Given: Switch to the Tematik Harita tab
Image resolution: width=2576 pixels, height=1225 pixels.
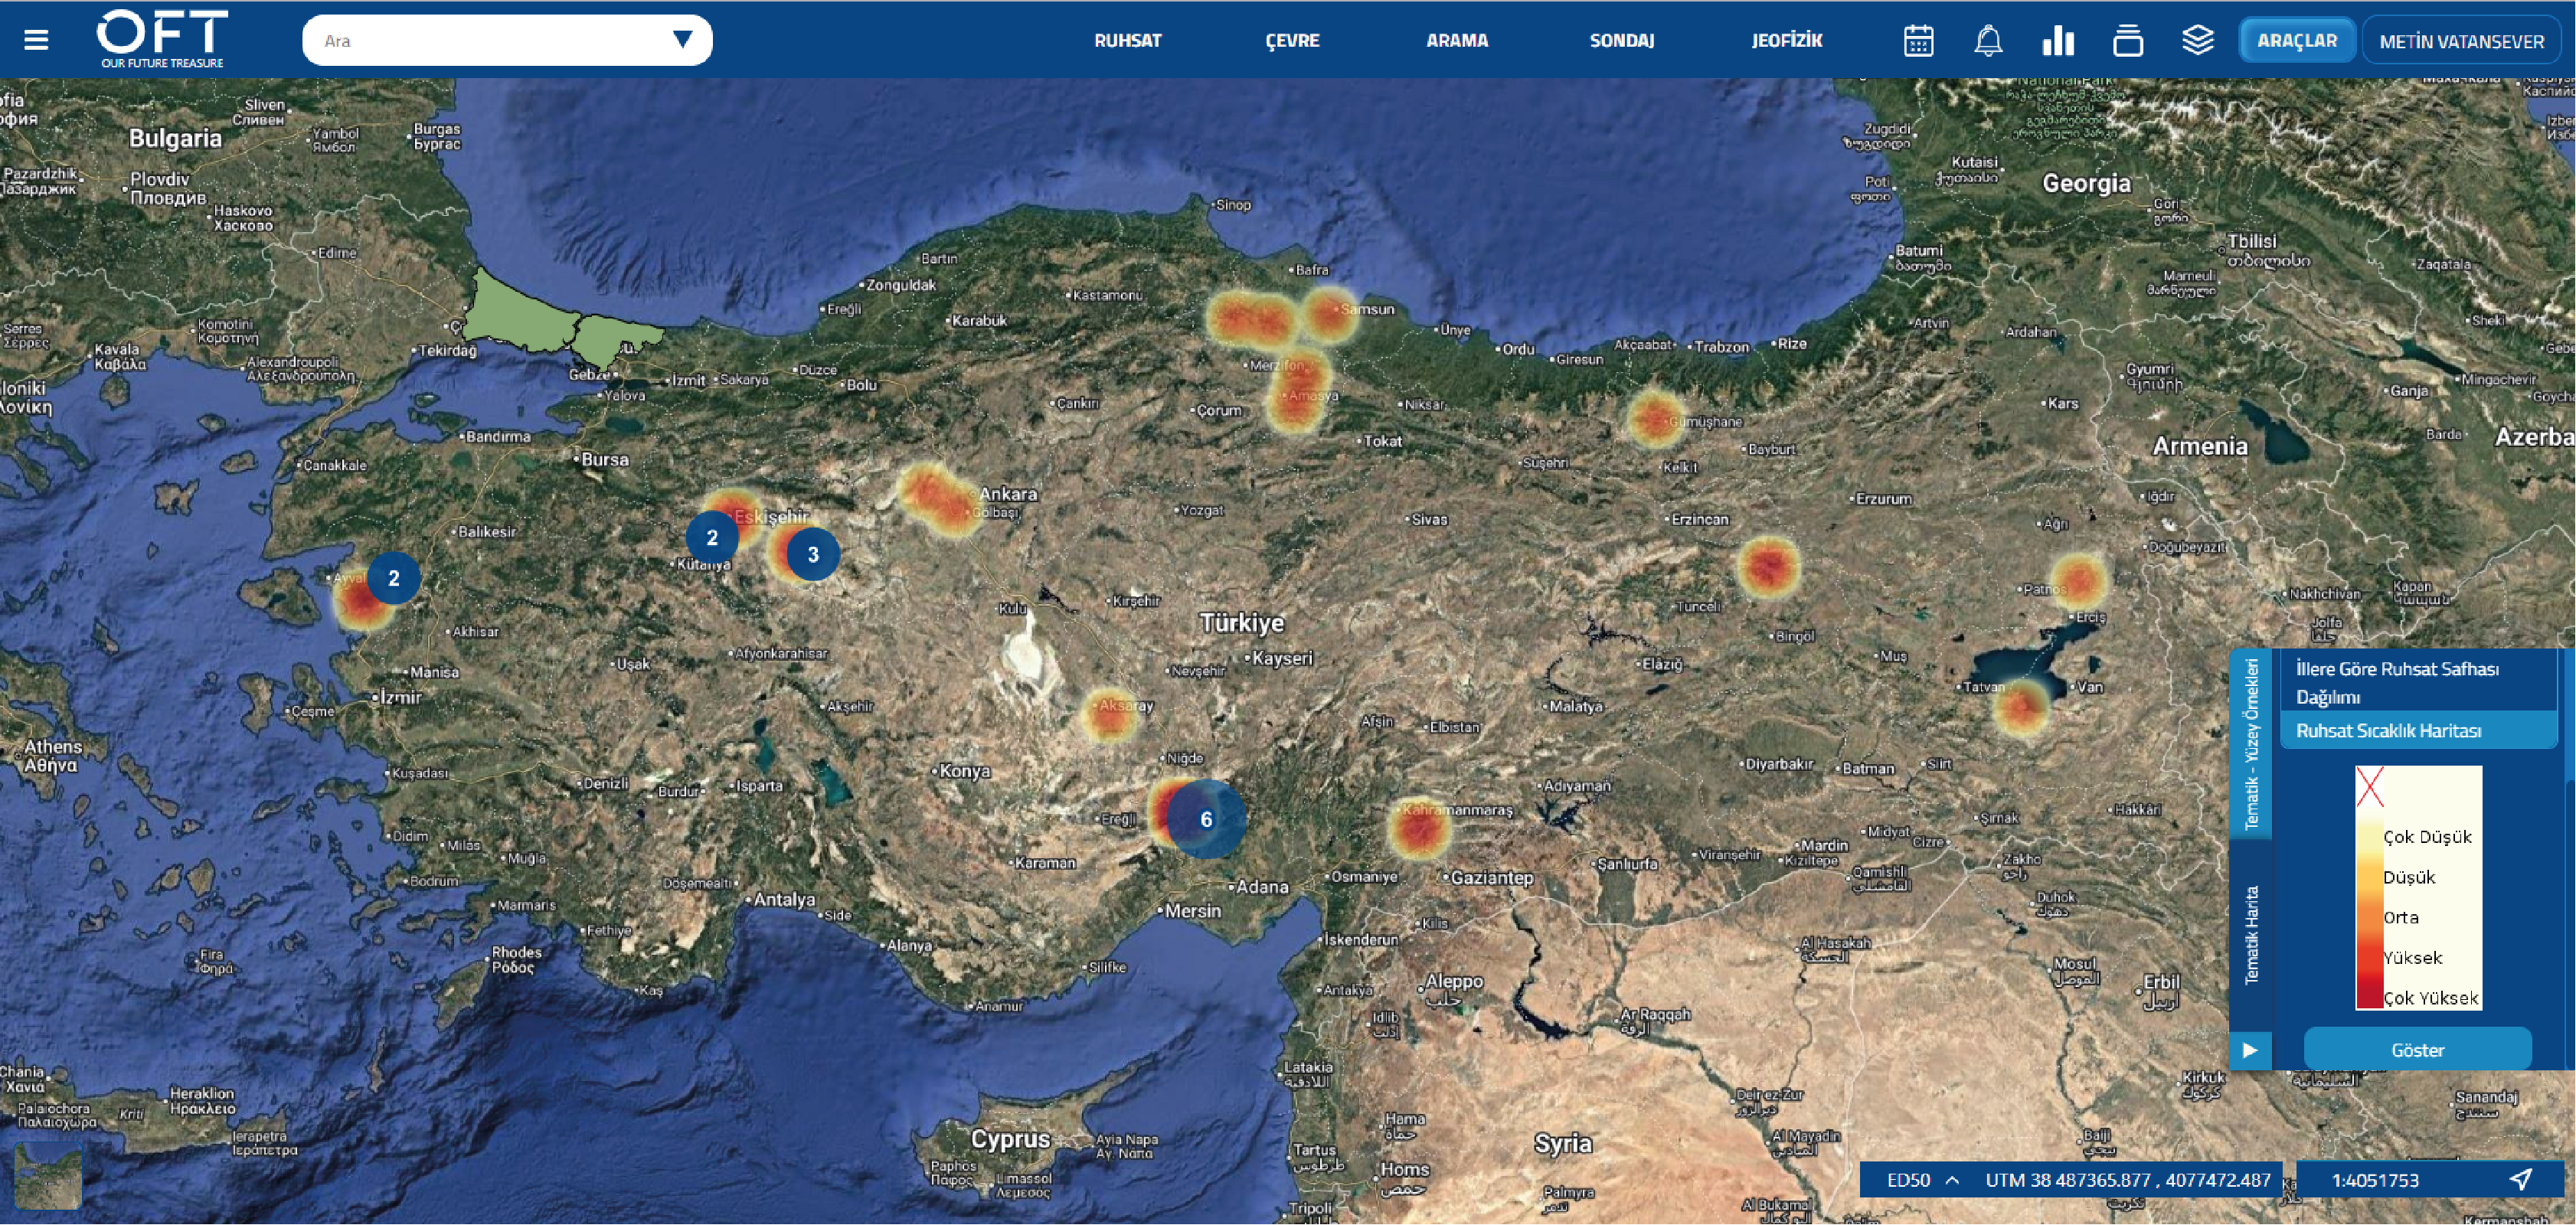Looking at the screenshot, I should point(2252,935).
